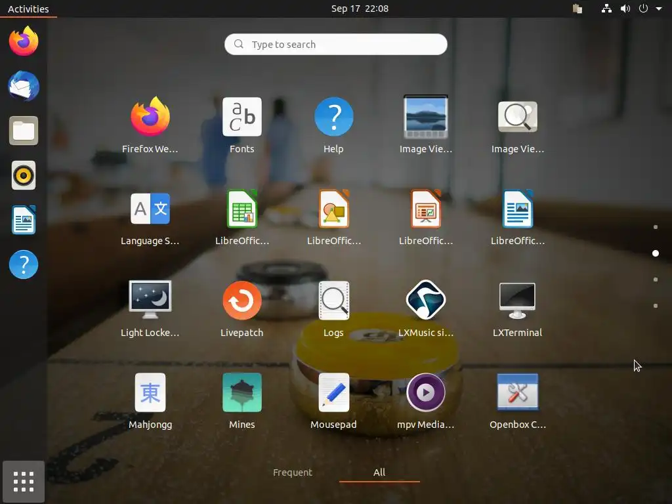This screenshot has height=504, width=672.
Task: Jump to the last app page dot
Action: 656,306
